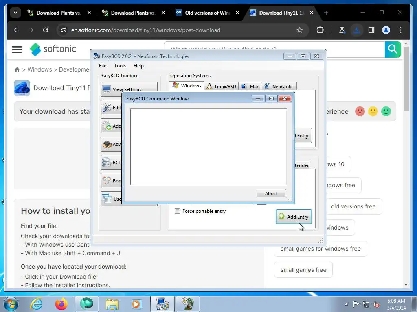Click the Add Entry button with green plus

point(294,217)
